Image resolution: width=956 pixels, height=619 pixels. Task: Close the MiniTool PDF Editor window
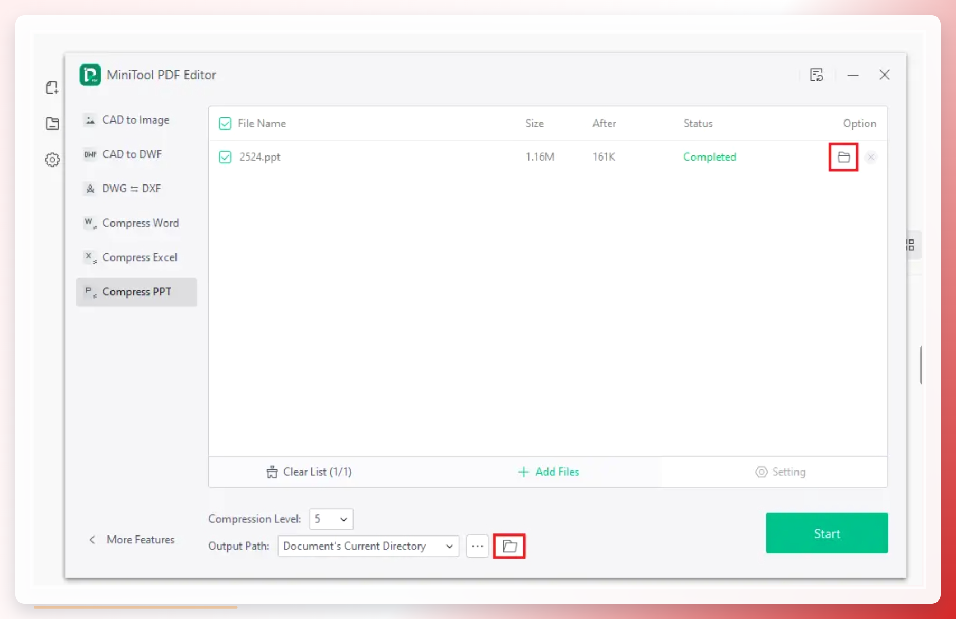(885, 75)
